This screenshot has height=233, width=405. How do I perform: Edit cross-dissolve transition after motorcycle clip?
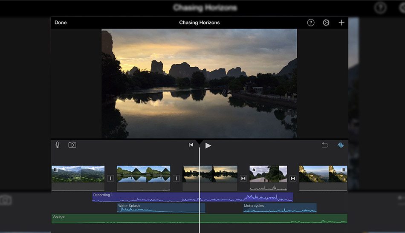[x=293, y=178]
